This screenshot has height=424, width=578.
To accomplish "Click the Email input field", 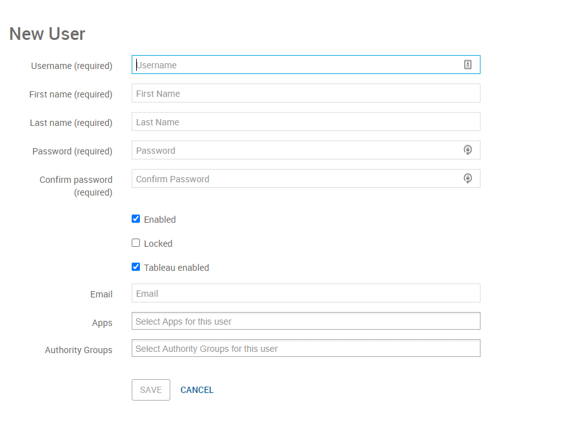I will click(x=306, y=293).
